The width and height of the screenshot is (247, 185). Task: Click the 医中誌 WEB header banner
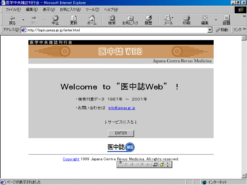(121, 51)
